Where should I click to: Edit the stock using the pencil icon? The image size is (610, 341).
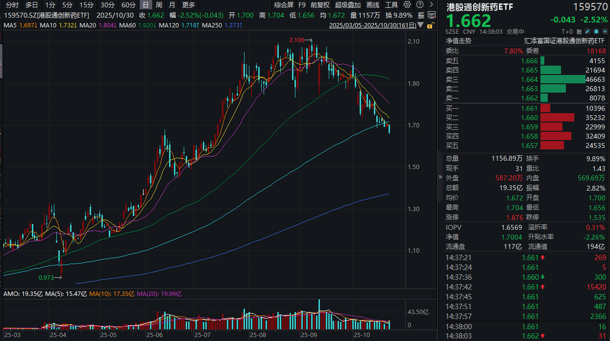(587, 31)
